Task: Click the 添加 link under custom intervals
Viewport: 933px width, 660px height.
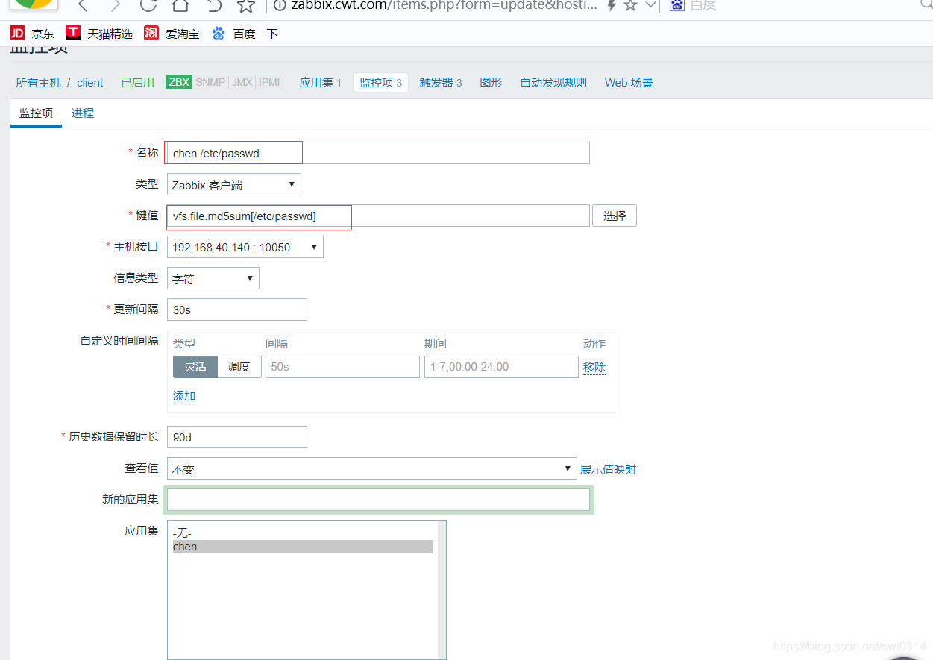Action: point(184,396)
